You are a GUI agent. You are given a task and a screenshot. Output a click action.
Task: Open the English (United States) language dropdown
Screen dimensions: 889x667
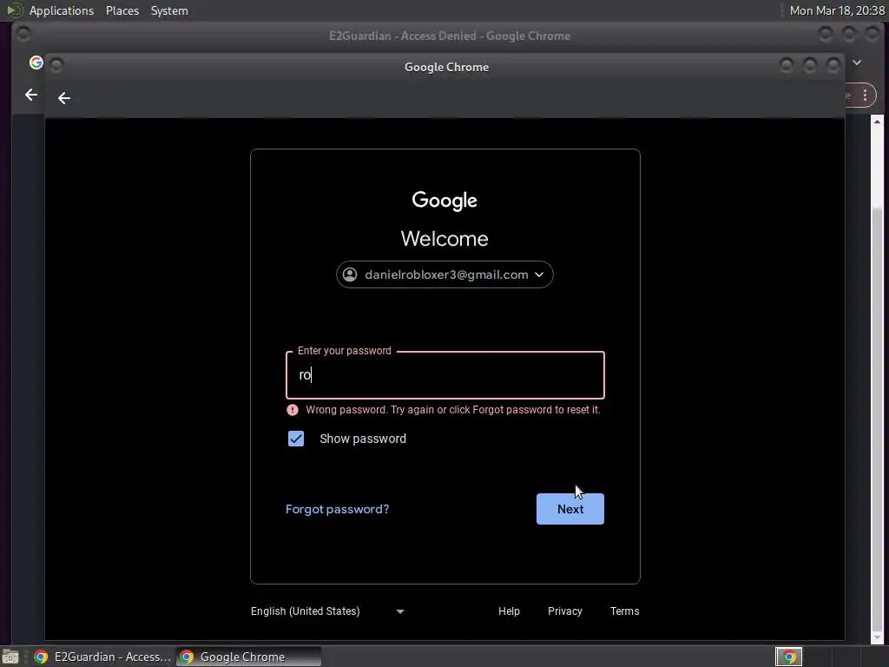pos(327,611)
